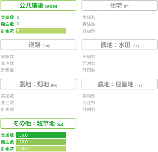Click the 計画数 label under 公共施設
Image resolution: width=158 pixels, height=152 pixels.
point(7,31)
